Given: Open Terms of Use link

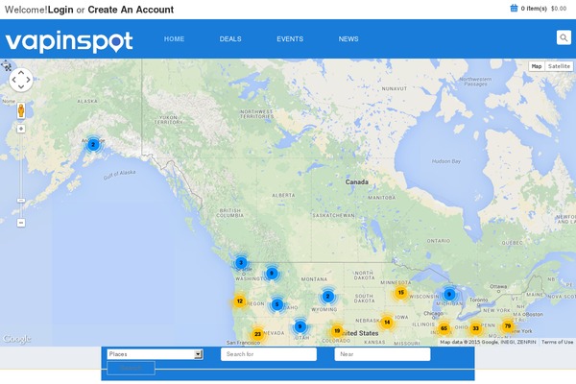Looking at the screenshot, I should point(557,342).
